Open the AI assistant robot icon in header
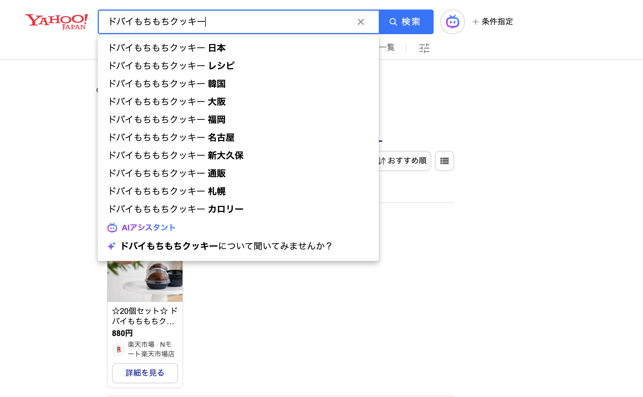 (452, 22)
